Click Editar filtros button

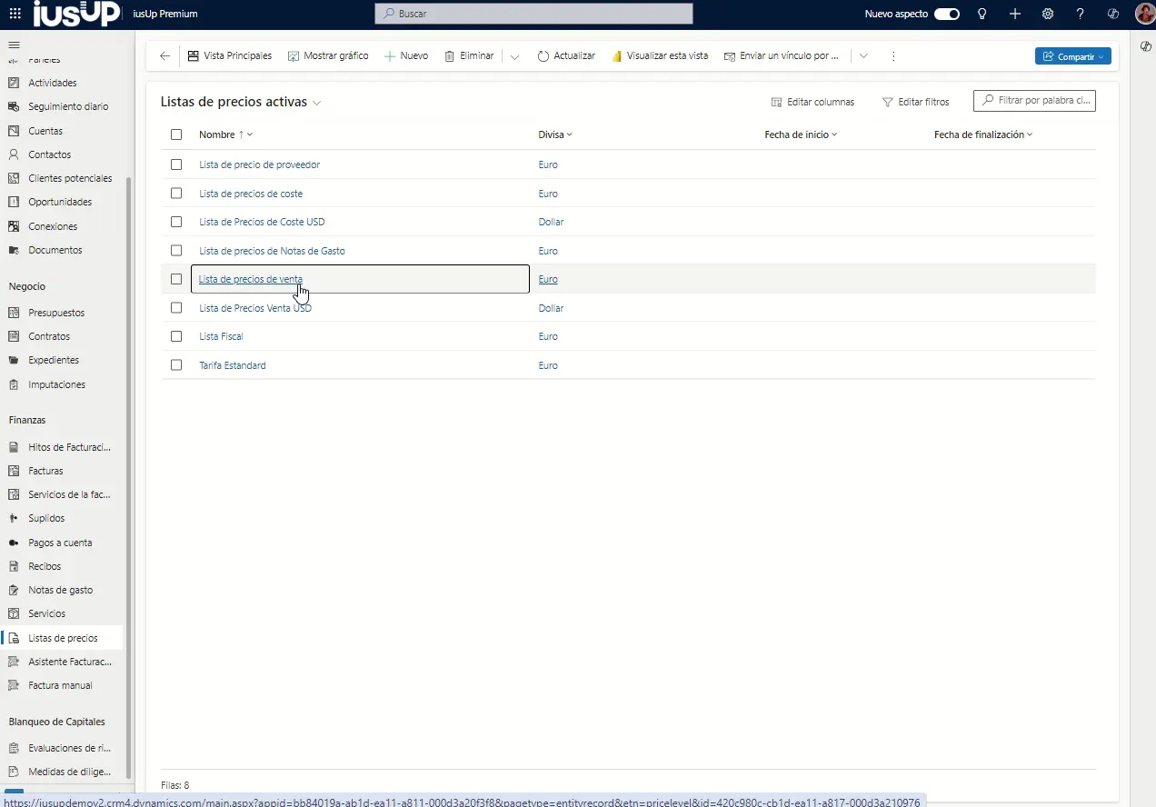coord(916,102)
